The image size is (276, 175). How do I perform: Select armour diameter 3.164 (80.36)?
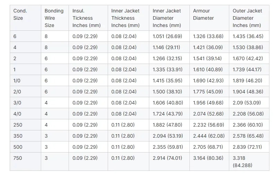208,158
